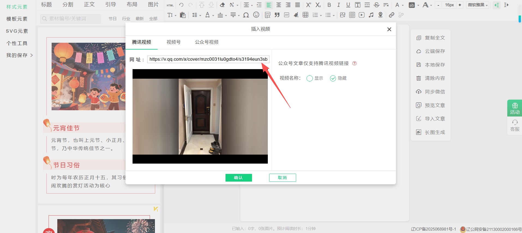The width and height of the screenshot is (522, 233).
Task: Insert an emoji with smiley icon
Action: (x=256, y=15)
